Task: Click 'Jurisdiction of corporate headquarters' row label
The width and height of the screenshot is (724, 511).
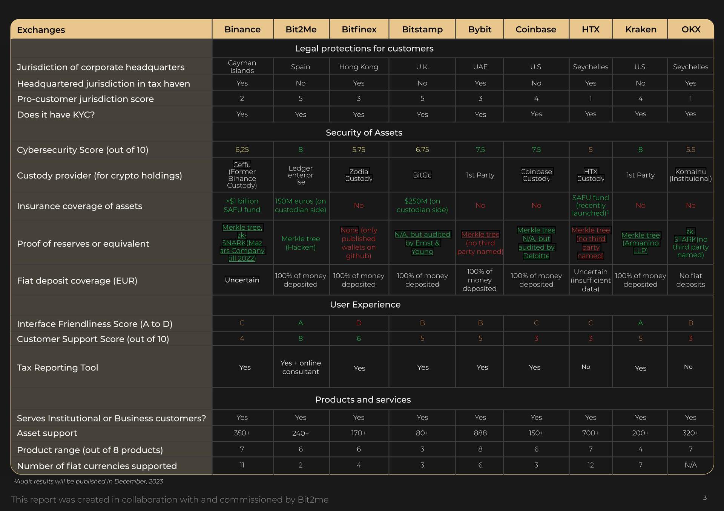Action: coord(101,67)
